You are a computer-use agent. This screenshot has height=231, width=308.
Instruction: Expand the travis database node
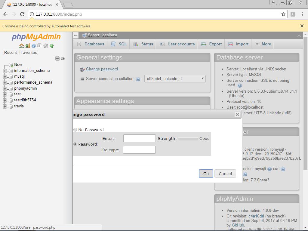tap(5, 106)
